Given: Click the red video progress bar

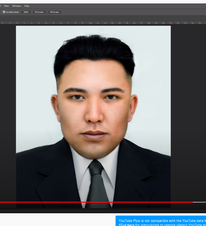Looking at the screenshot, I should [x=96, y=202].
